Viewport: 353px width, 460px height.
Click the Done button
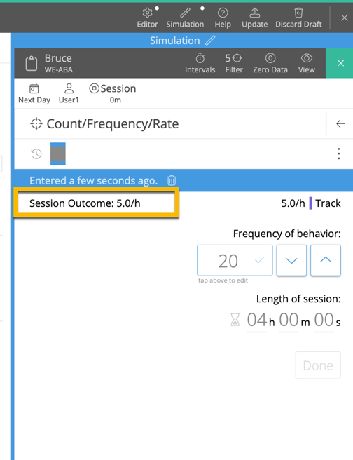coord(318,365)
